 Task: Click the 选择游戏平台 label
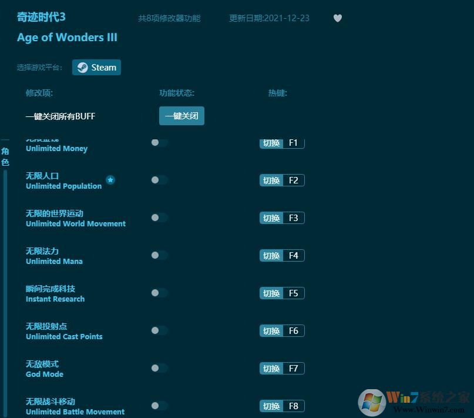pos(39,67)
